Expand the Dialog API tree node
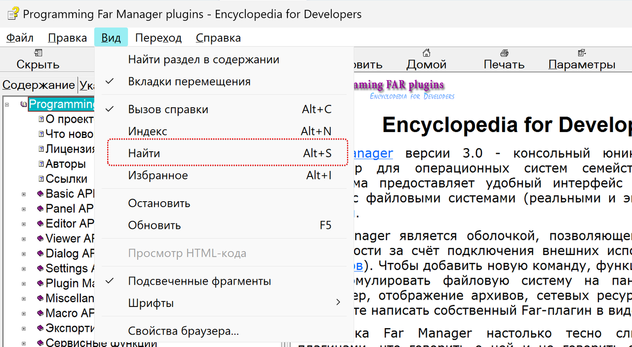This screenshot has width=632, height=347. click(x=24, y=254)
